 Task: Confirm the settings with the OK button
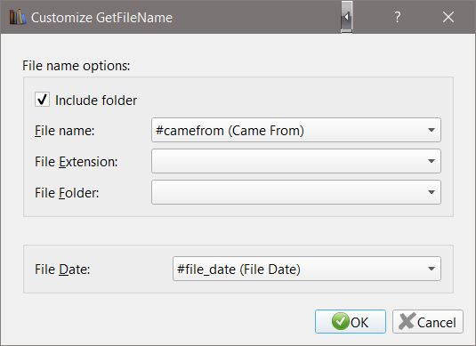351,322
